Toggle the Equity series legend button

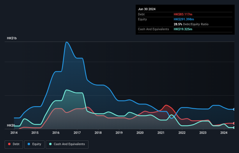click(34, 144)
